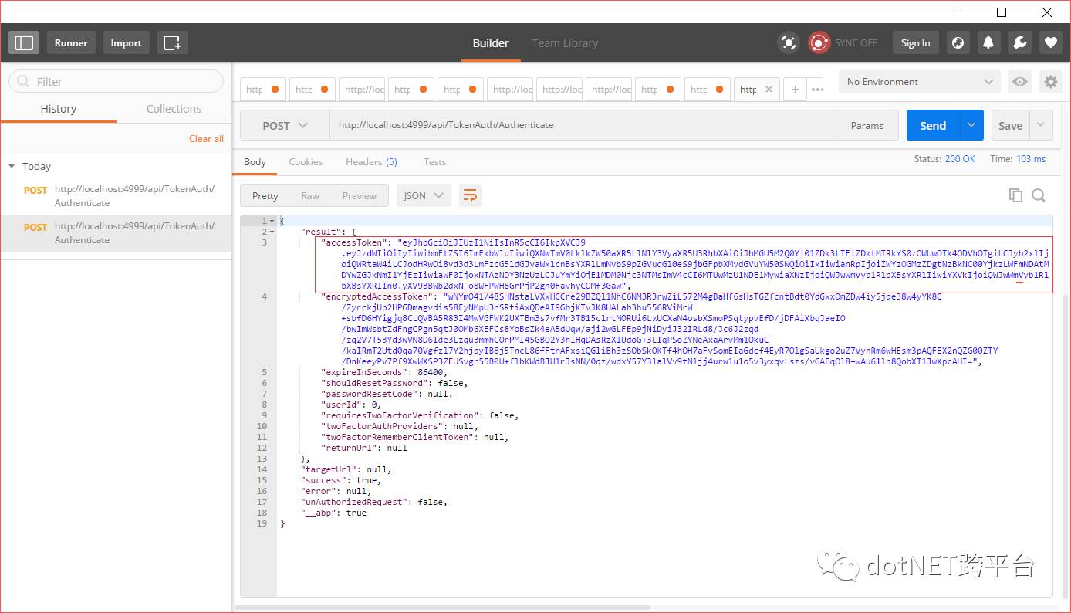Viewport: 1071px width, 613px height.
Task: Click the Time 103 ms text
Action: 1018,159
